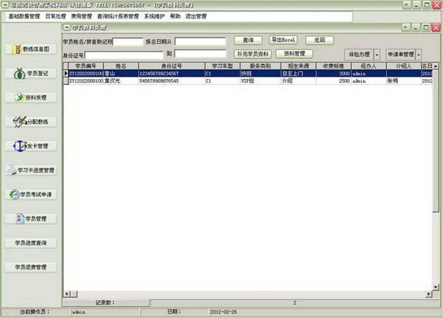Open the 教练信息图 sidebar item
The image size is (443, 318).
tap(31, 49)
